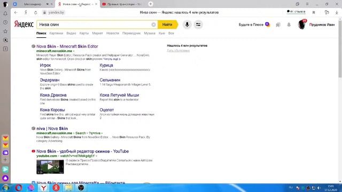The width and height of the screenshot is (342, 192).
Task: Open the Кожа Дракона sitelink
Action: click(x=53, y=95)
